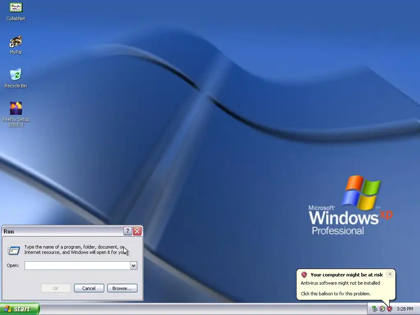Click the Run dialog help question-mark button
Screen dimensions: 420x315
(x=128, y=231)
